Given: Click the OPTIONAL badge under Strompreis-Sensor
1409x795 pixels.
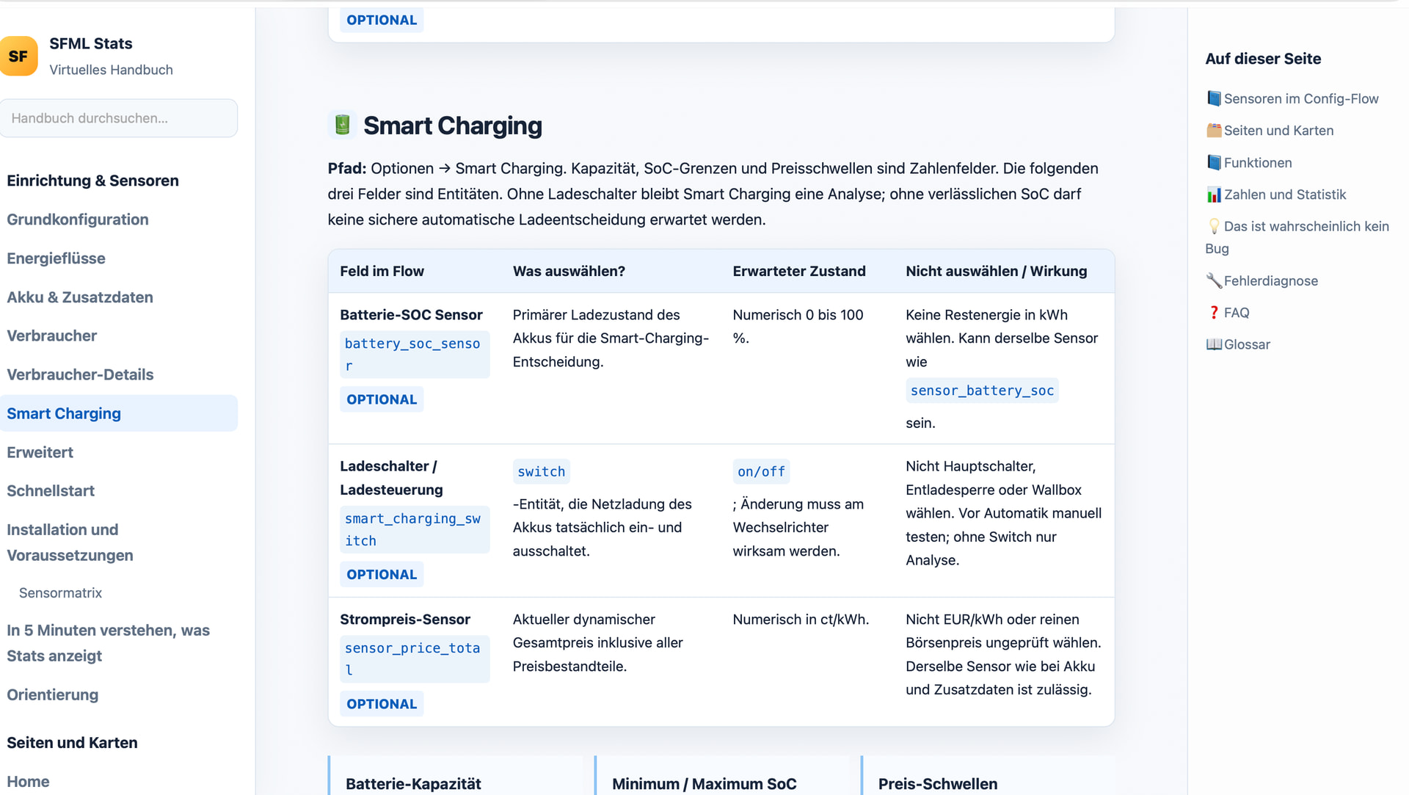Looking at the screenshot, I should [x=382, y=704].
